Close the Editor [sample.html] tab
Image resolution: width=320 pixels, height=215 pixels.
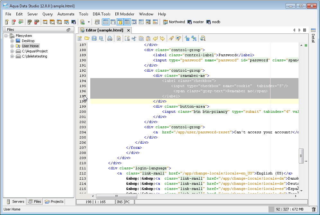pyautogui.click(x=128, y=30)
